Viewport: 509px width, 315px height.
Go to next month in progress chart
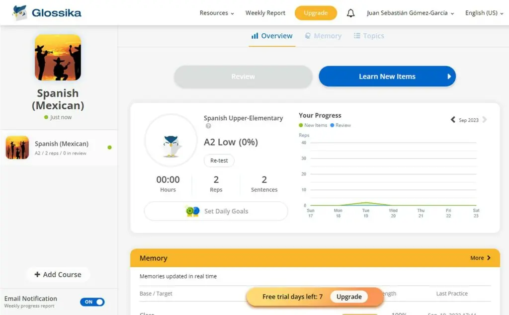(484, 120)
